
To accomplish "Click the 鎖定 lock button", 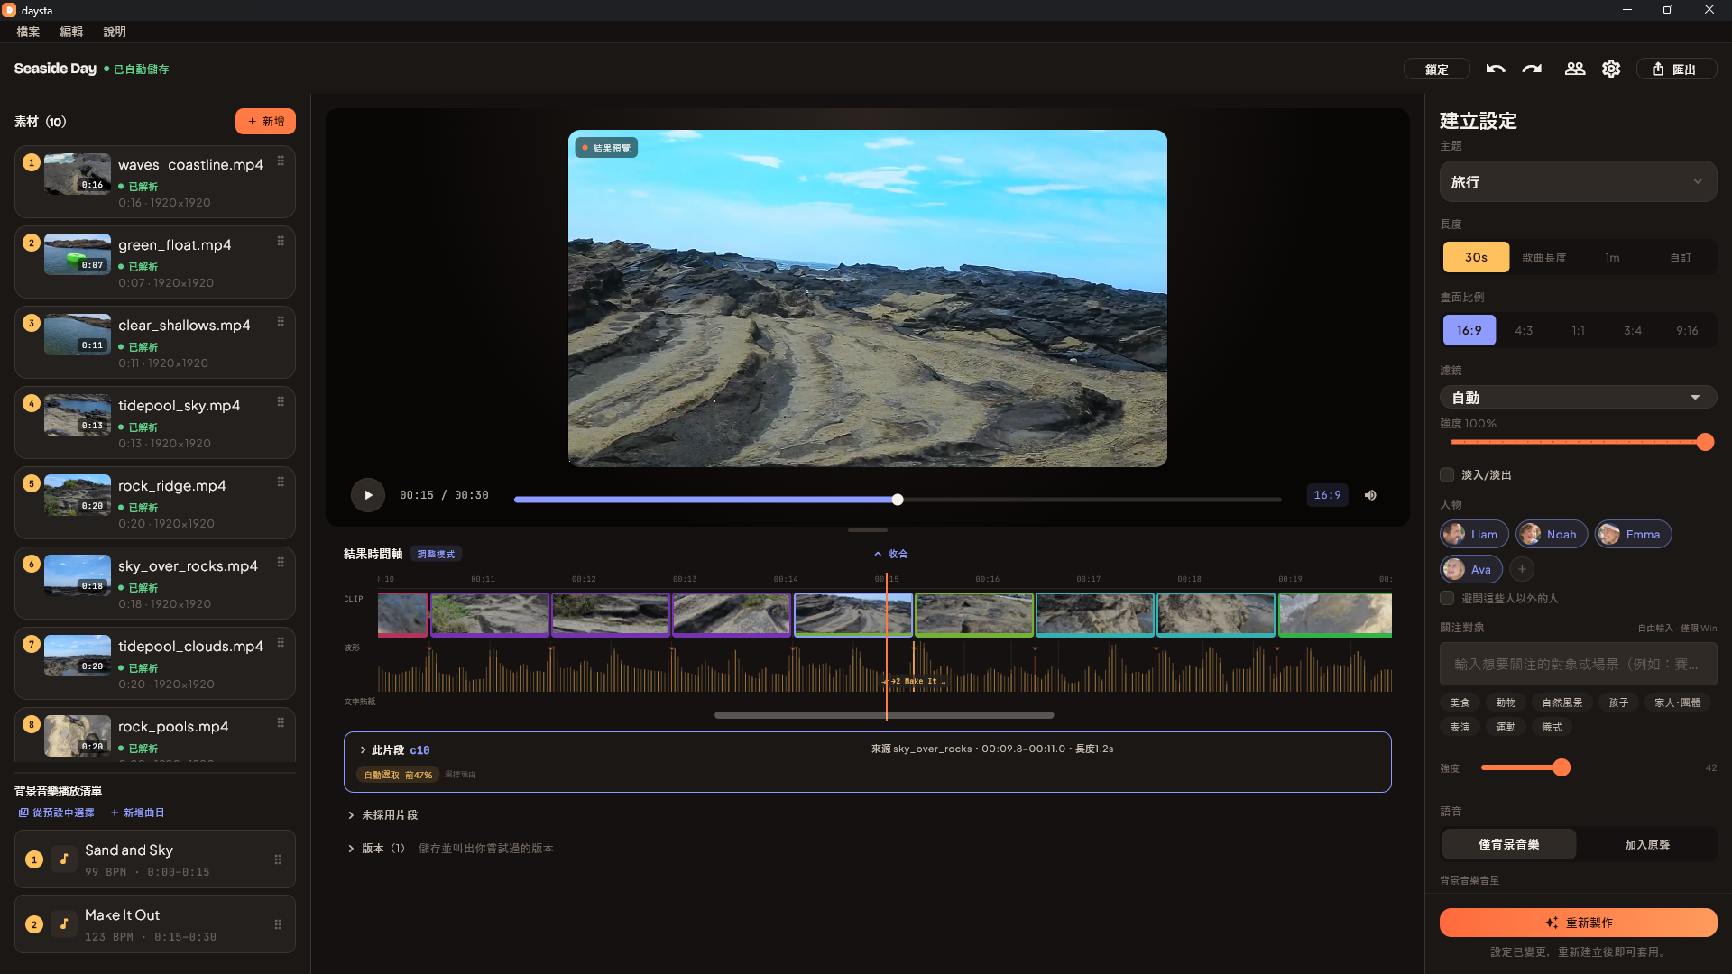I will (1437, 69).
